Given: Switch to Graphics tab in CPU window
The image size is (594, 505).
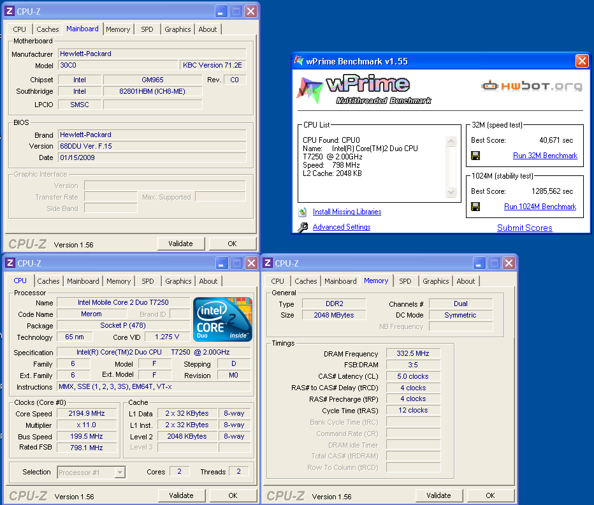Looking at the screenshot, I should (178, 281).
